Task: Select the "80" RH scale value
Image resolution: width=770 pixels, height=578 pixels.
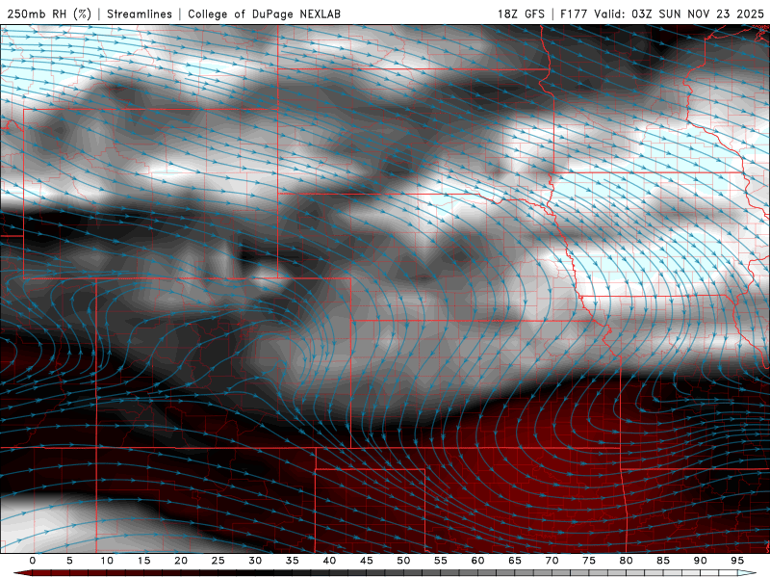Action: click(x=626, y=561)
